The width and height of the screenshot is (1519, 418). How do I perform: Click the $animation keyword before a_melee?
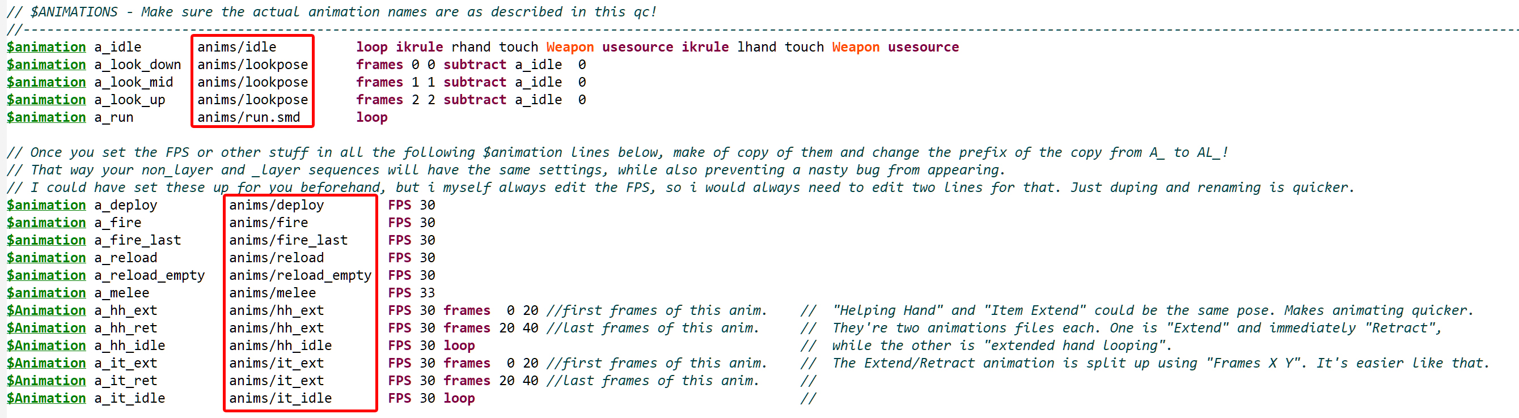point(46,293)
